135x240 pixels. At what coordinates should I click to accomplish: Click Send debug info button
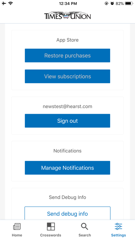tap(67, 213)
